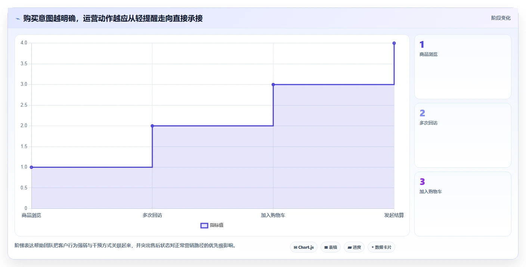Click the 3.0 y-axis value
This screenshot has width=526, height=267.
(24, 84)
